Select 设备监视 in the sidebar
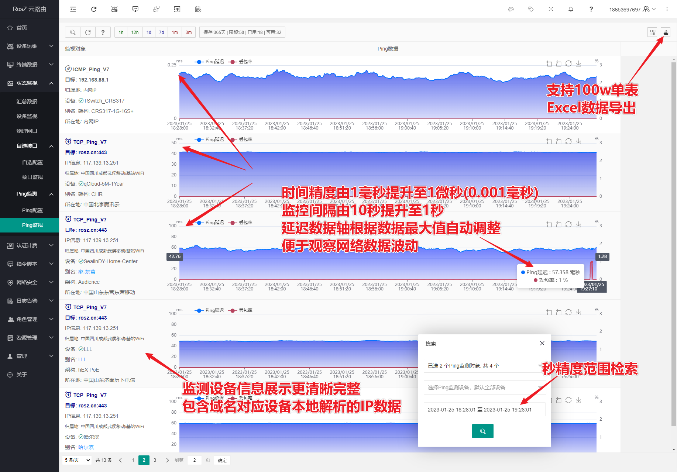This screenshot has height=472, width=677. click(x=27, y=116)
